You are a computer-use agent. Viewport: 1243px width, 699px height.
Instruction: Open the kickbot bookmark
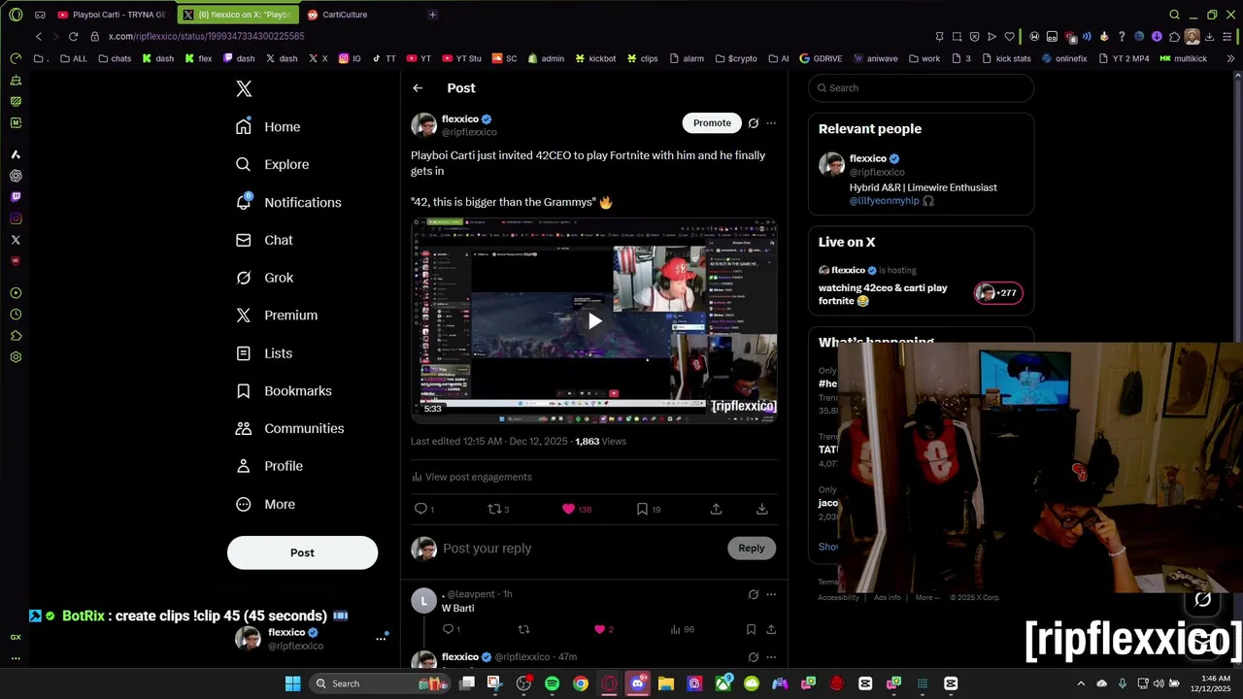point(595,58)
